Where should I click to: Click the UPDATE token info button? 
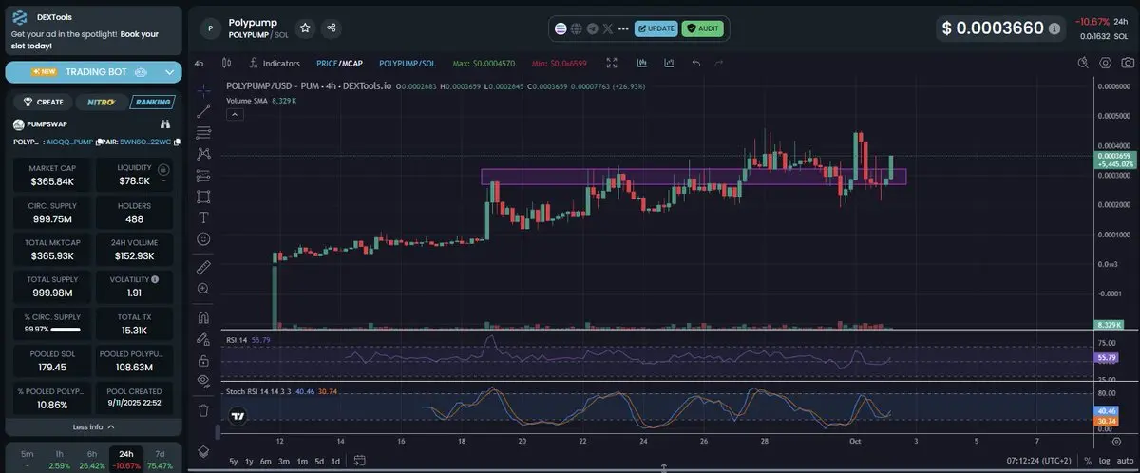(x=655, y=28)
